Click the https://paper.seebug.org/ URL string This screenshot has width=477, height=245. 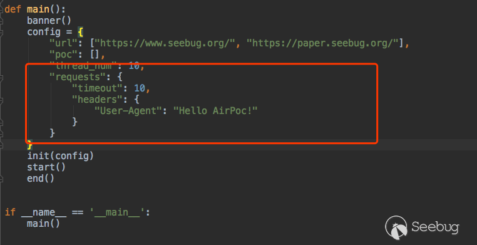click(322, 43)
